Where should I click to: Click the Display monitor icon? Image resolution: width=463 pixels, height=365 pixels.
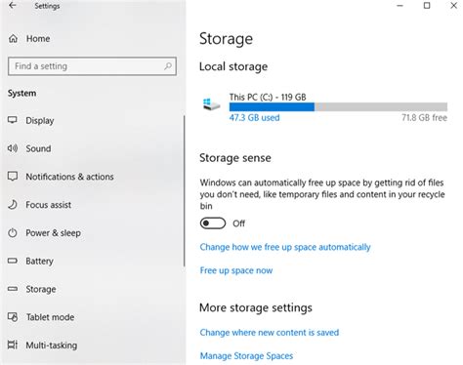click(x=13, y=120)
